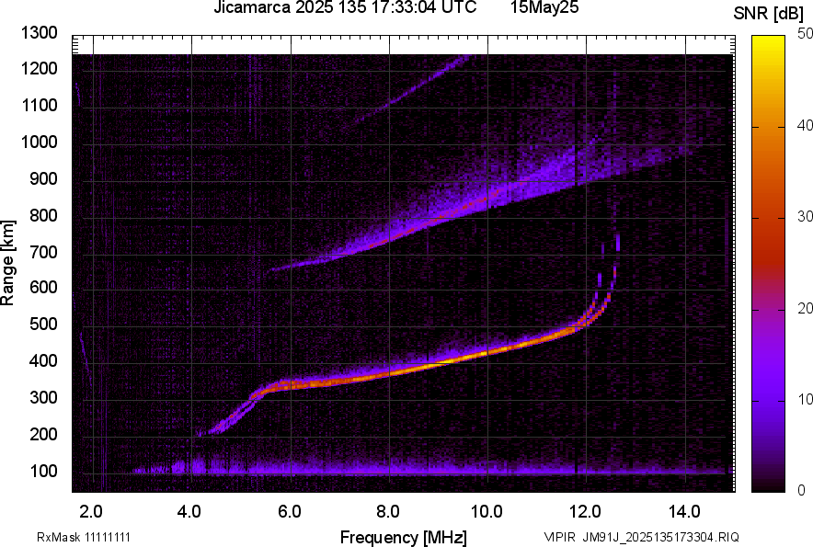This screenshot has height=547, width=813.
Task: Click the frequency tick label '10.0'
Action: click(487, 512)
